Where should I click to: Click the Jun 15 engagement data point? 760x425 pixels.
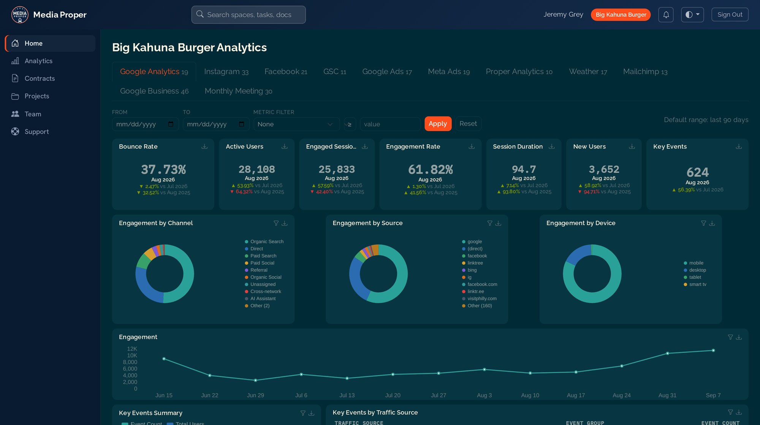164,359
